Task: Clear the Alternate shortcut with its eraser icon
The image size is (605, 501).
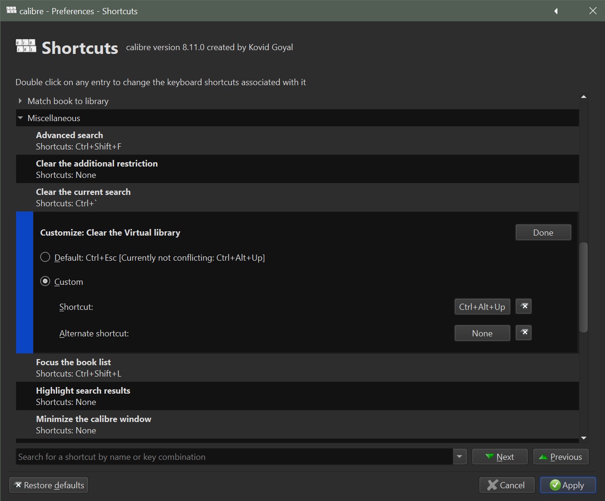Action: click(x=523, y=333)
